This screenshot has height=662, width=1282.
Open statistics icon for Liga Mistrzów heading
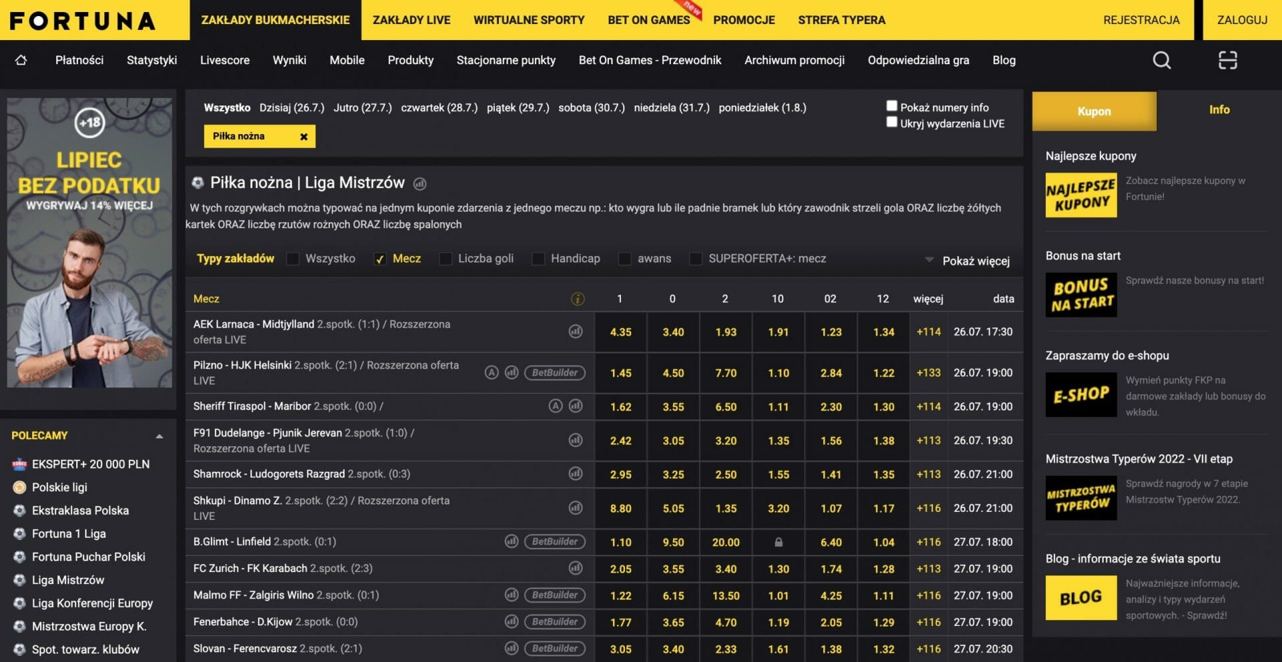click(420, 184)
